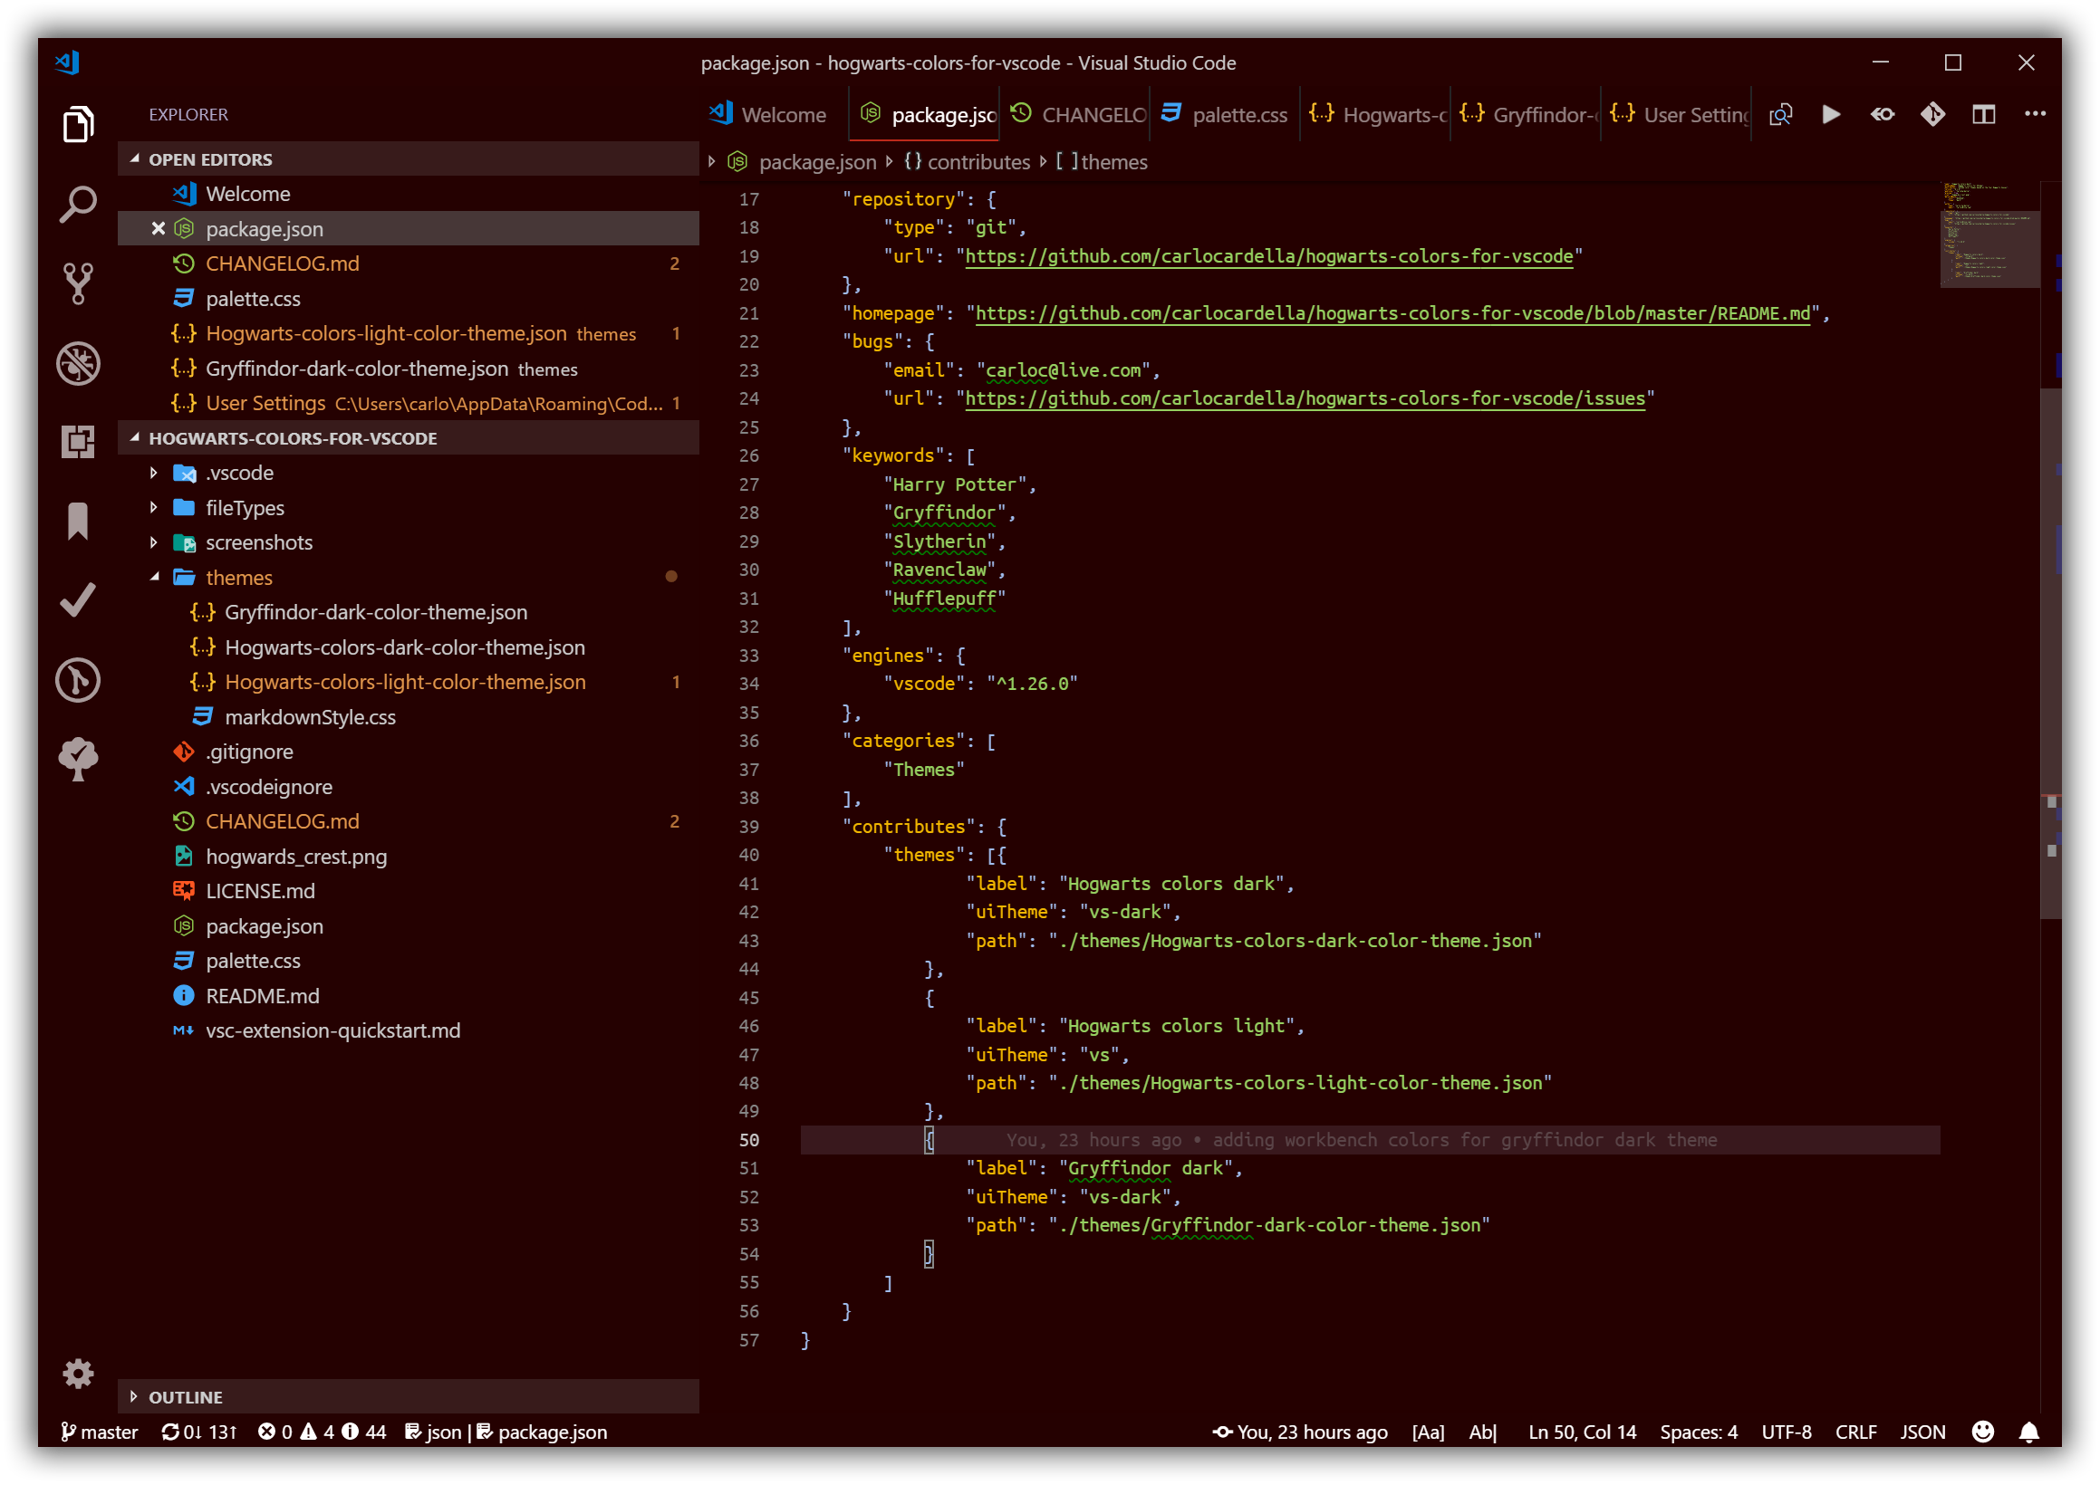Screen dimensions: 2100x1485
Task: Click the minimap code overview
Action: 1989,236
